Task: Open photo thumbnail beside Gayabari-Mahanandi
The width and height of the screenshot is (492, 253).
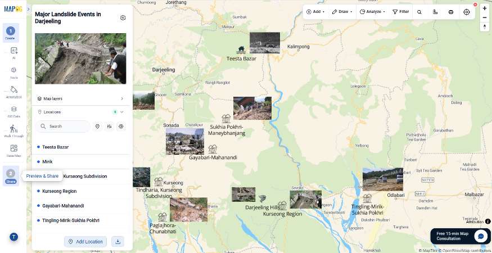Action: tap(185, 141)
